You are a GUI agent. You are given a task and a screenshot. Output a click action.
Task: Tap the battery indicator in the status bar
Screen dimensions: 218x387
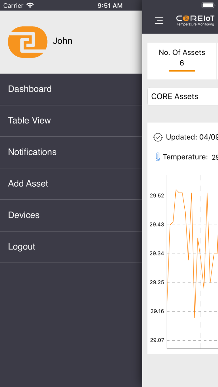click(207, 5)
